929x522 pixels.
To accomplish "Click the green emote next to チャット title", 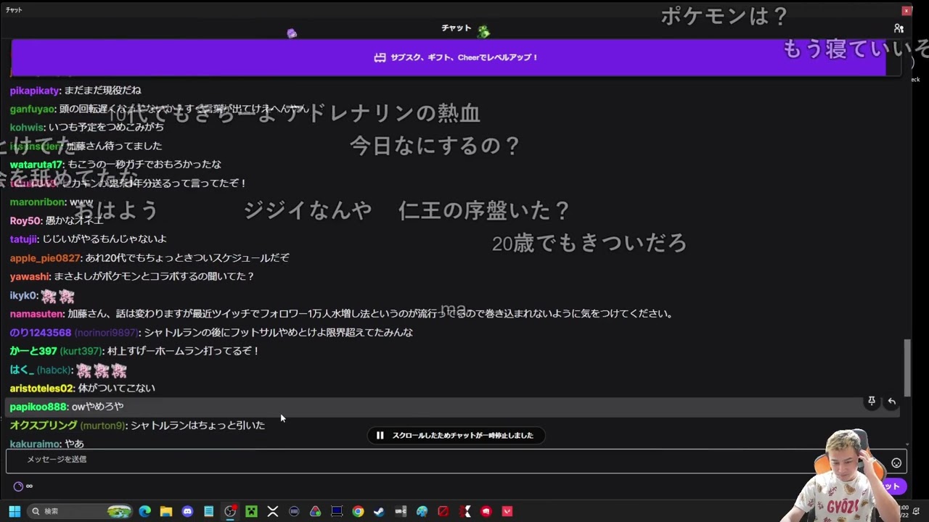I will pos(483,31).
